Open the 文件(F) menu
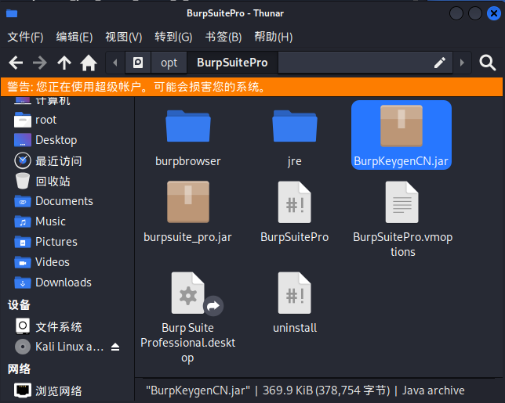The height and width of the screenshot is (403, 505). click(x=25, y=37)
